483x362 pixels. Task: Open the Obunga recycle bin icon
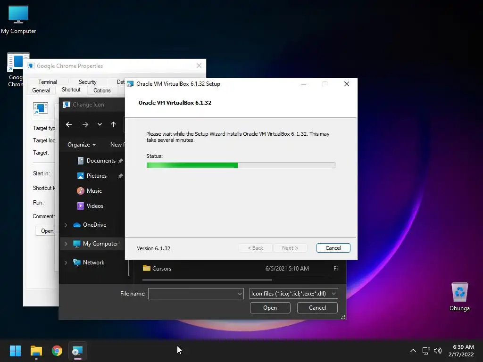click(459, 296)
